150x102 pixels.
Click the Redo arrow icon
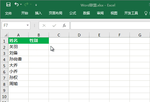point(26,4)
